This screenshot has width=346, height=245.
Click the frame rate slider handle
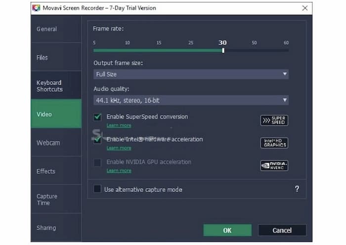coord(223,50)
